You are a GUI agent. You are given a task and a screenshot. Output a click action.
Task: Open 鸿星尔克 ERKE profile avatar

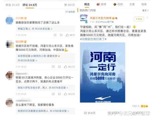point(84,19)
